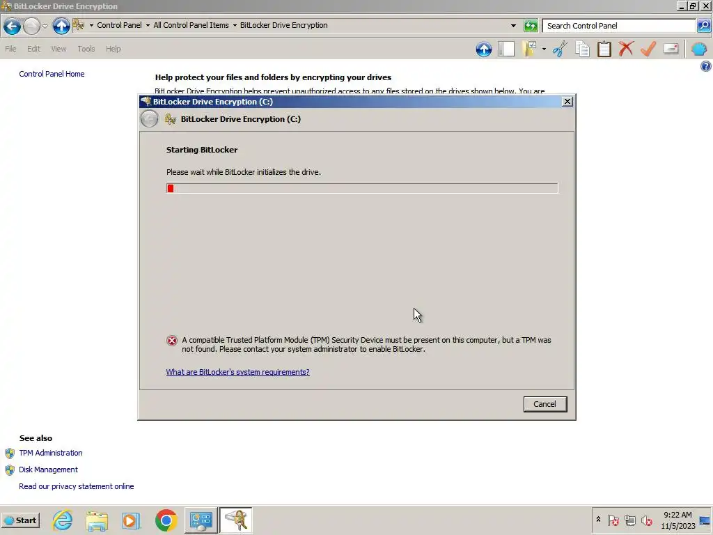
Task: Open the File menu
Action: 10,49
